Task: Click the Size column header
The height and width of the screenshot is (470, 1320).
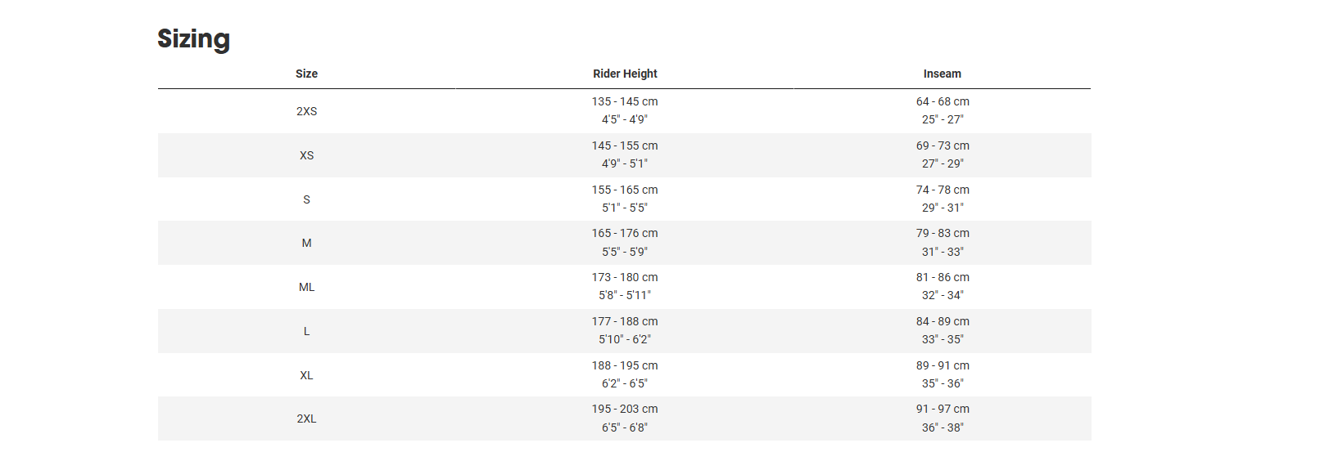Action: pos(306,74)
